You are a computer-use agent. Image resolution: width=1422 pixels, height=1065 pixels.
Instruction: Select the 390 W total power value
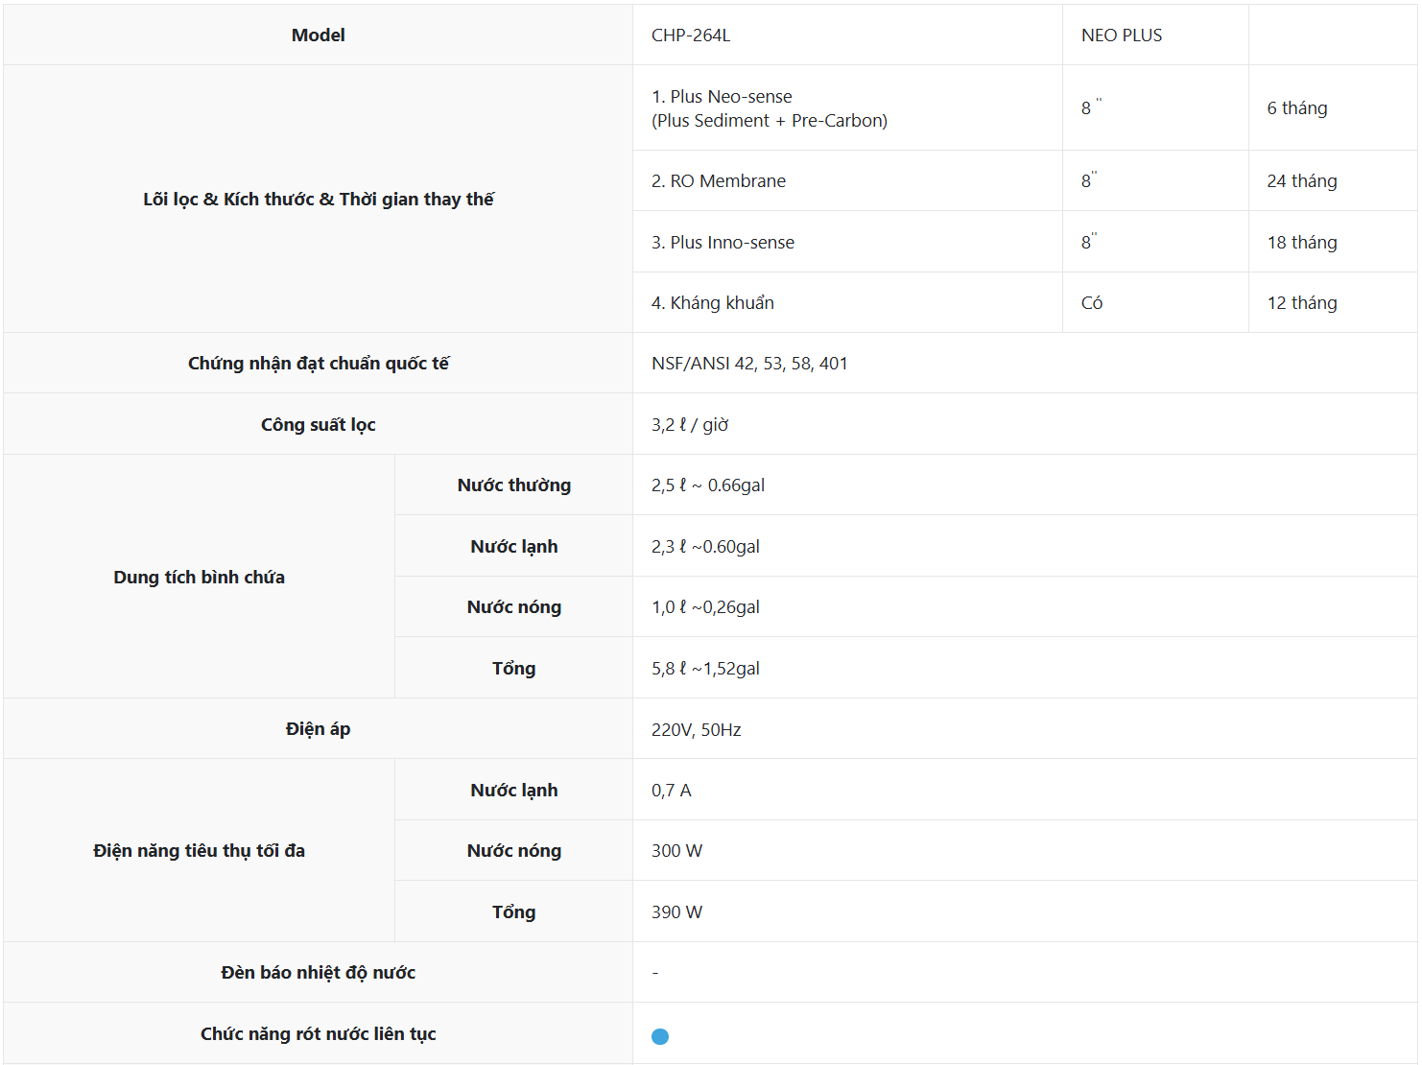click(x=676, y=912)
